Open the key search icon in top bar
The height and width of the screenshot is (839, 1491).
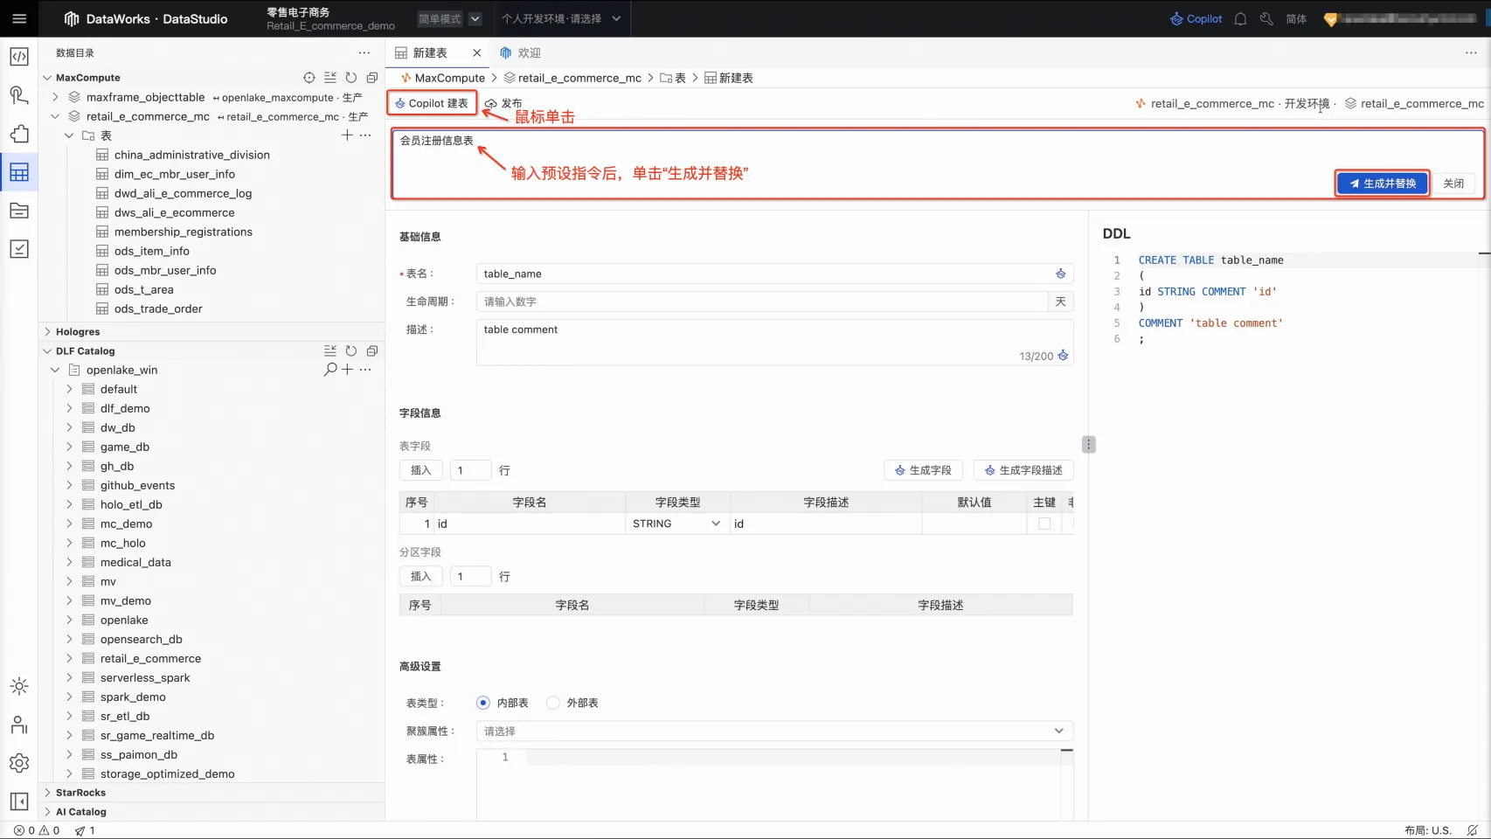click(1266, 18)
